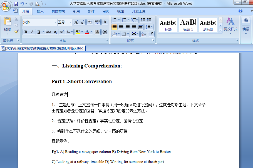The height and width of the screenshot is (168, 253).
Task: Activate the Format Painter brush
Action: (x=16, y=31)
